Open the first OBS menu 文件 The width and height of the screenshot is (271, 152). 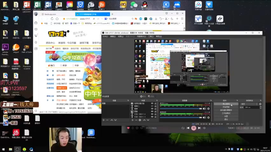point(105,36)
